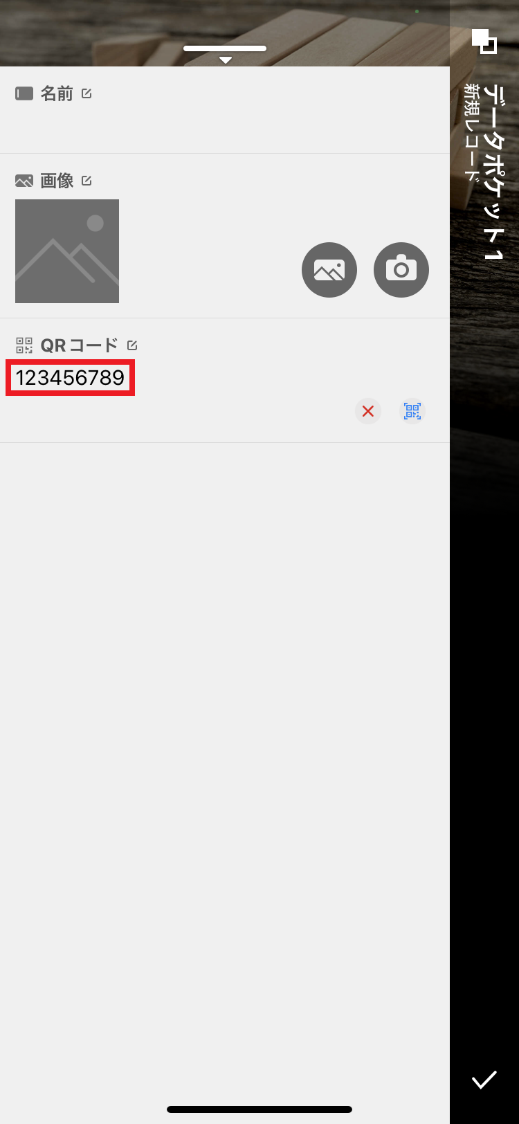Tap the QR icon beside the QRコード label
The height and width of the screenshot is (1124, 519).
pos(24,345)
